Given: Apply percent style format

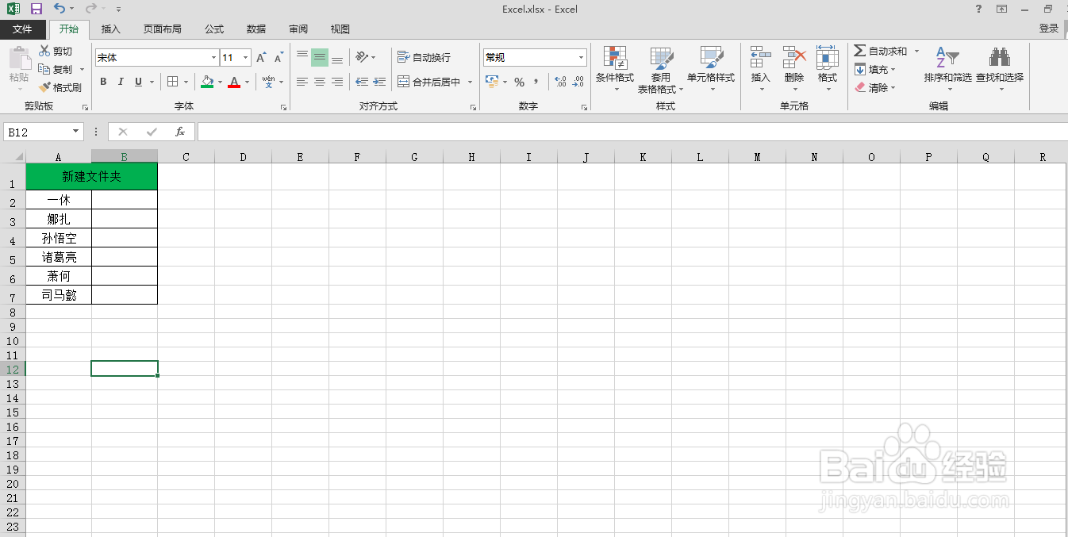Looking at the screenshot, I should click(x=519, y=82).
